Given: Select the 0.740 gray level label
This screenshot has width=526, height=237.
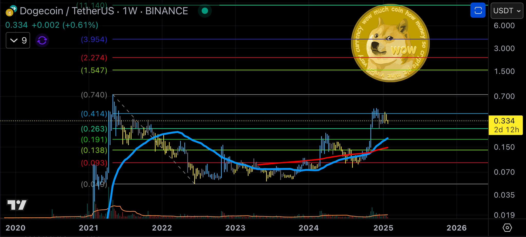Looking at the screenshot, I should 94,95.
